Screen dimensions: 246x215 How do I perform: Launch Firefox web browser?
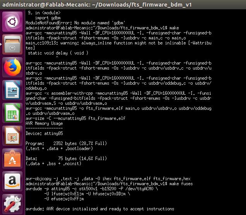[12, 67]
